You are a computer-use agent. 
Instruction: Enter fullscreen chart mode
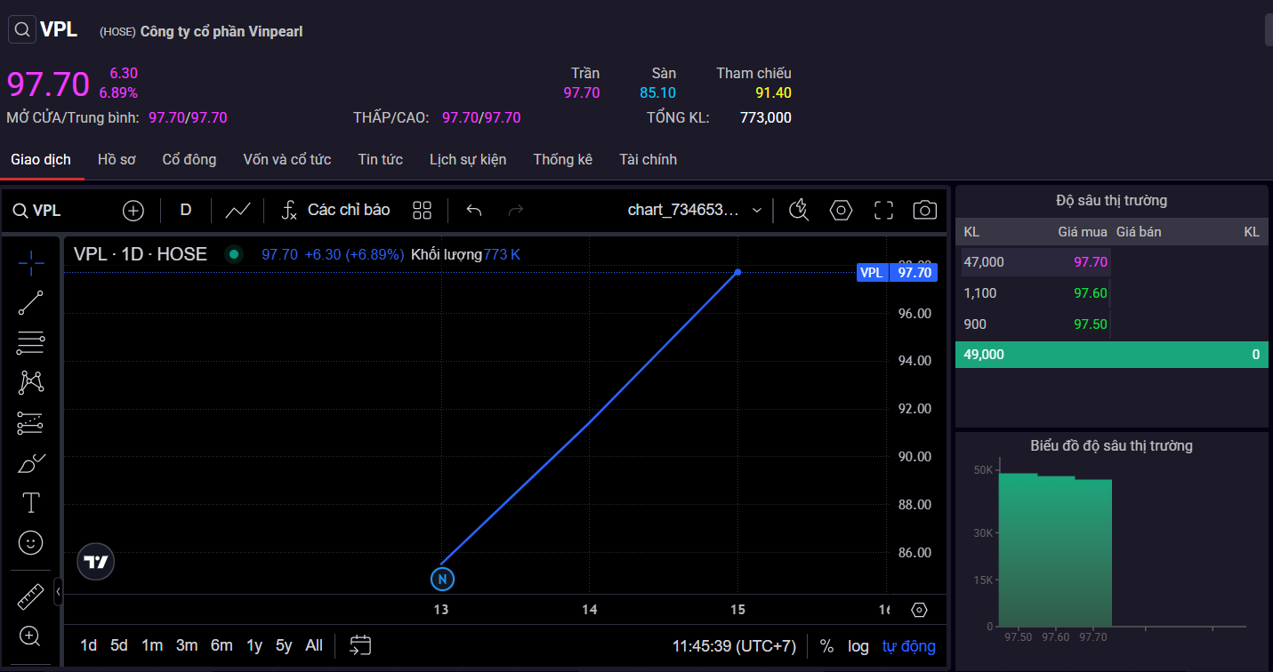click(882, 211)
